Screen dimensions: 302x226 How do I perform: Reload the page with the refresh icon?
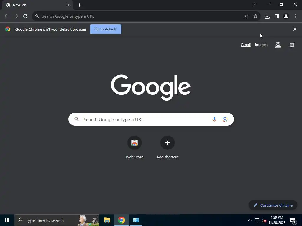(25, 16)
